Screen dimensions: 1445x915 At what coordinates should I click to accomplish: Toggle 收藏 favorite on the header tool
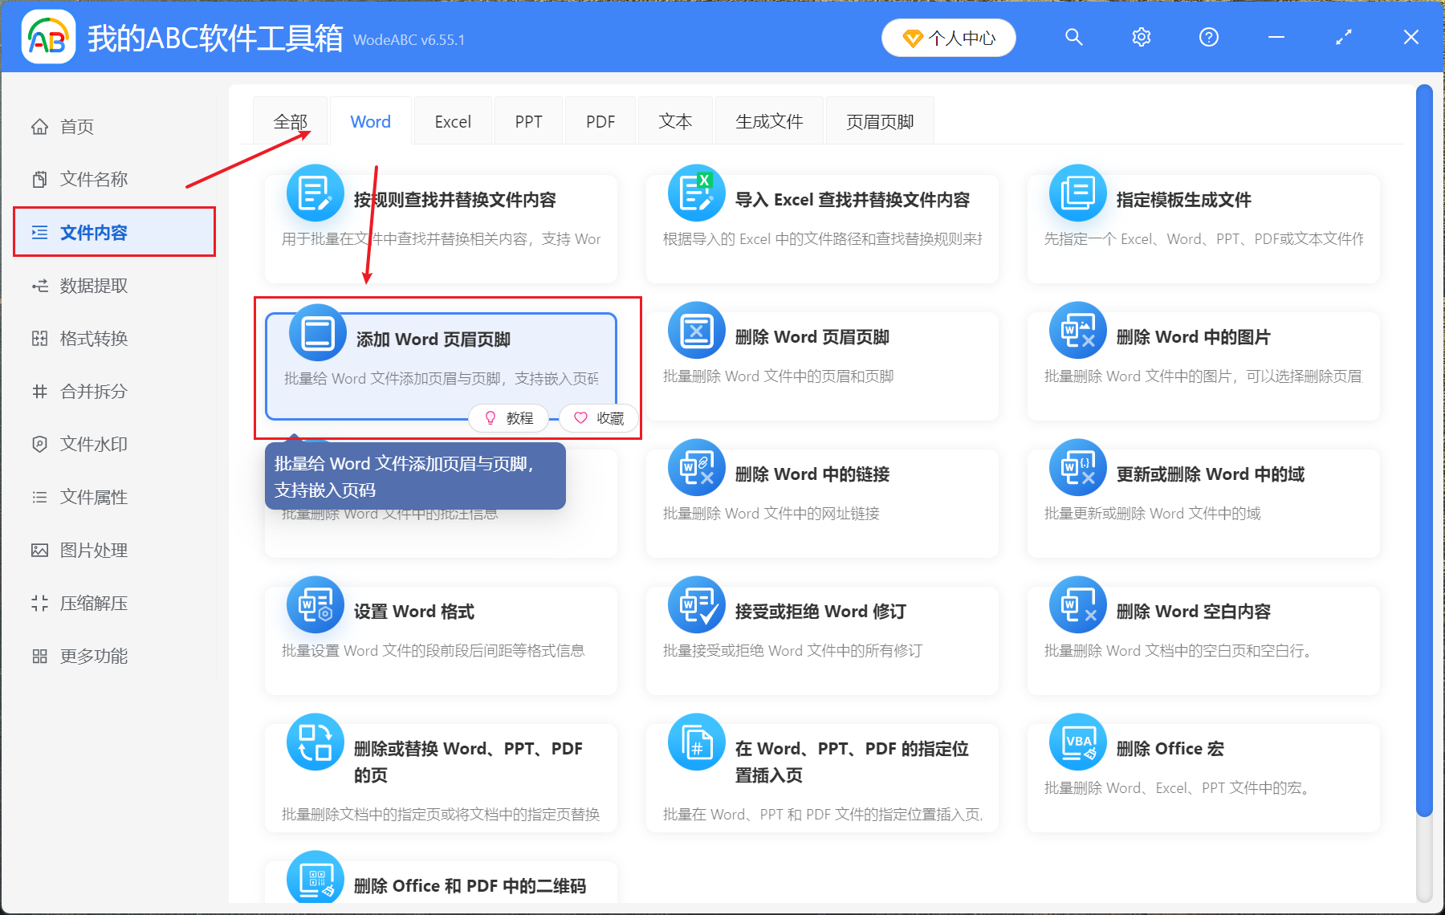pyautogui.click(x=597, y=417)
